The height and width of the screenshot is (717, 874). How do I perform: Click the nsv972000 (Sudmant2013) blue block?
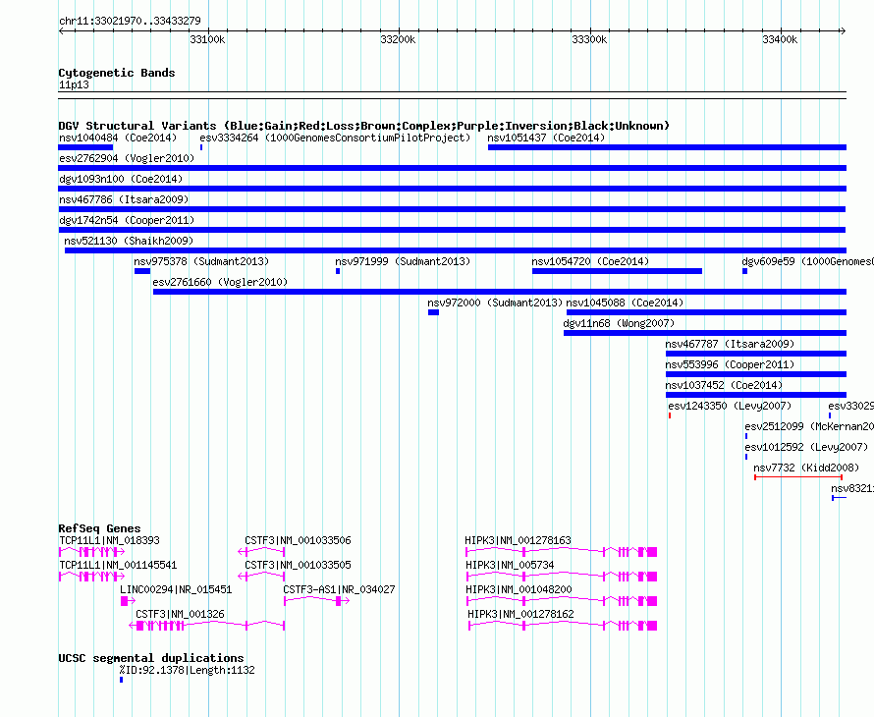[x=434, y=312]
